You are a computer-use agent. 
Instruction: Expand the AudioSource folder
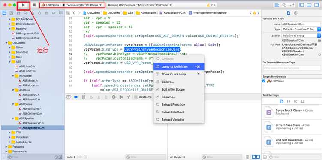[x=9, y=142]
